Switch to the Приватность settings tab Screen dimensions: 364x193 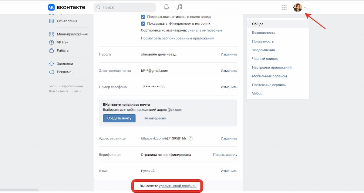pos(263,41)
